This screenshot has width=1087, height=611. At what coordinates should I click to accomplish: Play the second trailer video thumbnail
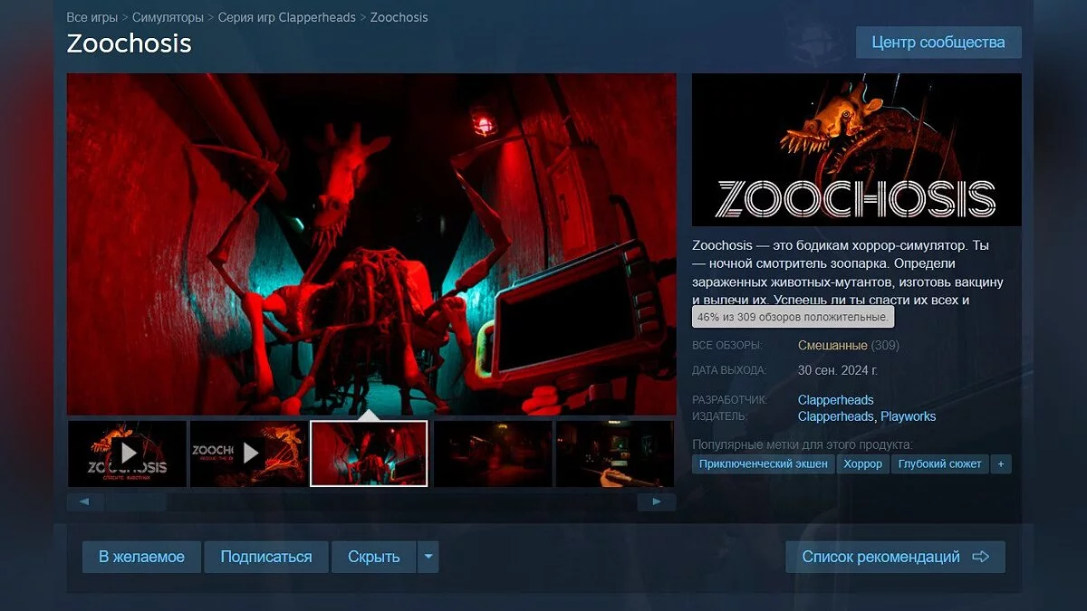[249, 453]
